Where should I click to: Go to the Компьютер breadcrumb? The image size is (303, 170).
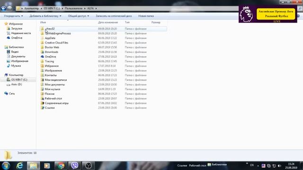click(32, 8)
